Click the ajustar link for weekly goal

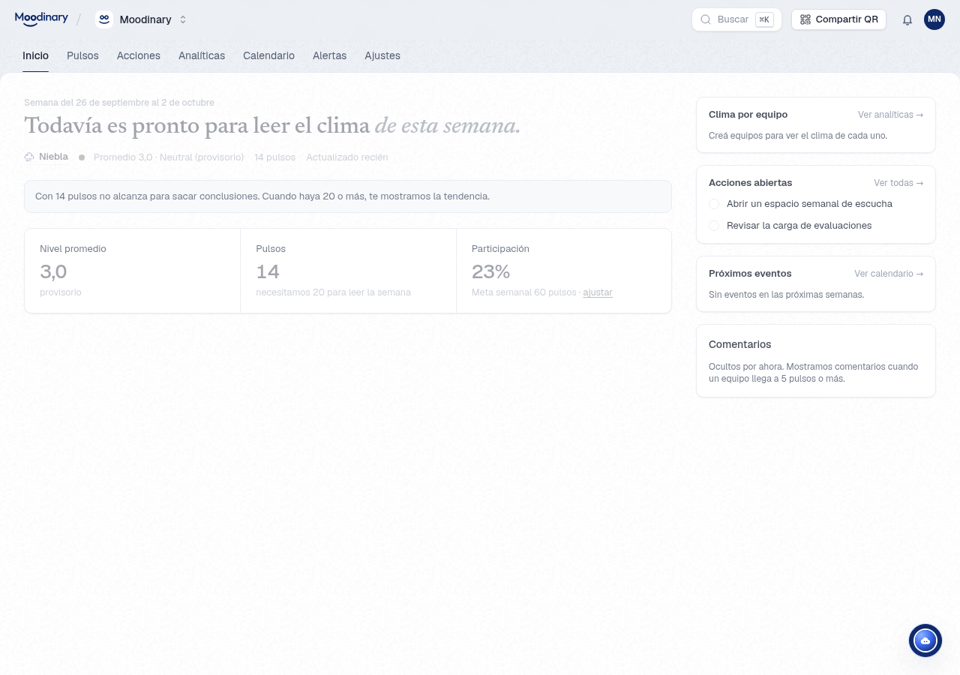[598, 292]
